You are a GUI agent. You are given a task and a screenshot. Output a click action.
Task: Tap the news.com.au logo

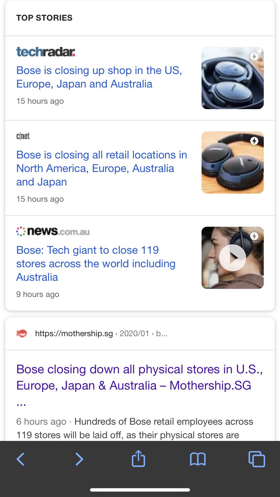click(x=53, y=231)
